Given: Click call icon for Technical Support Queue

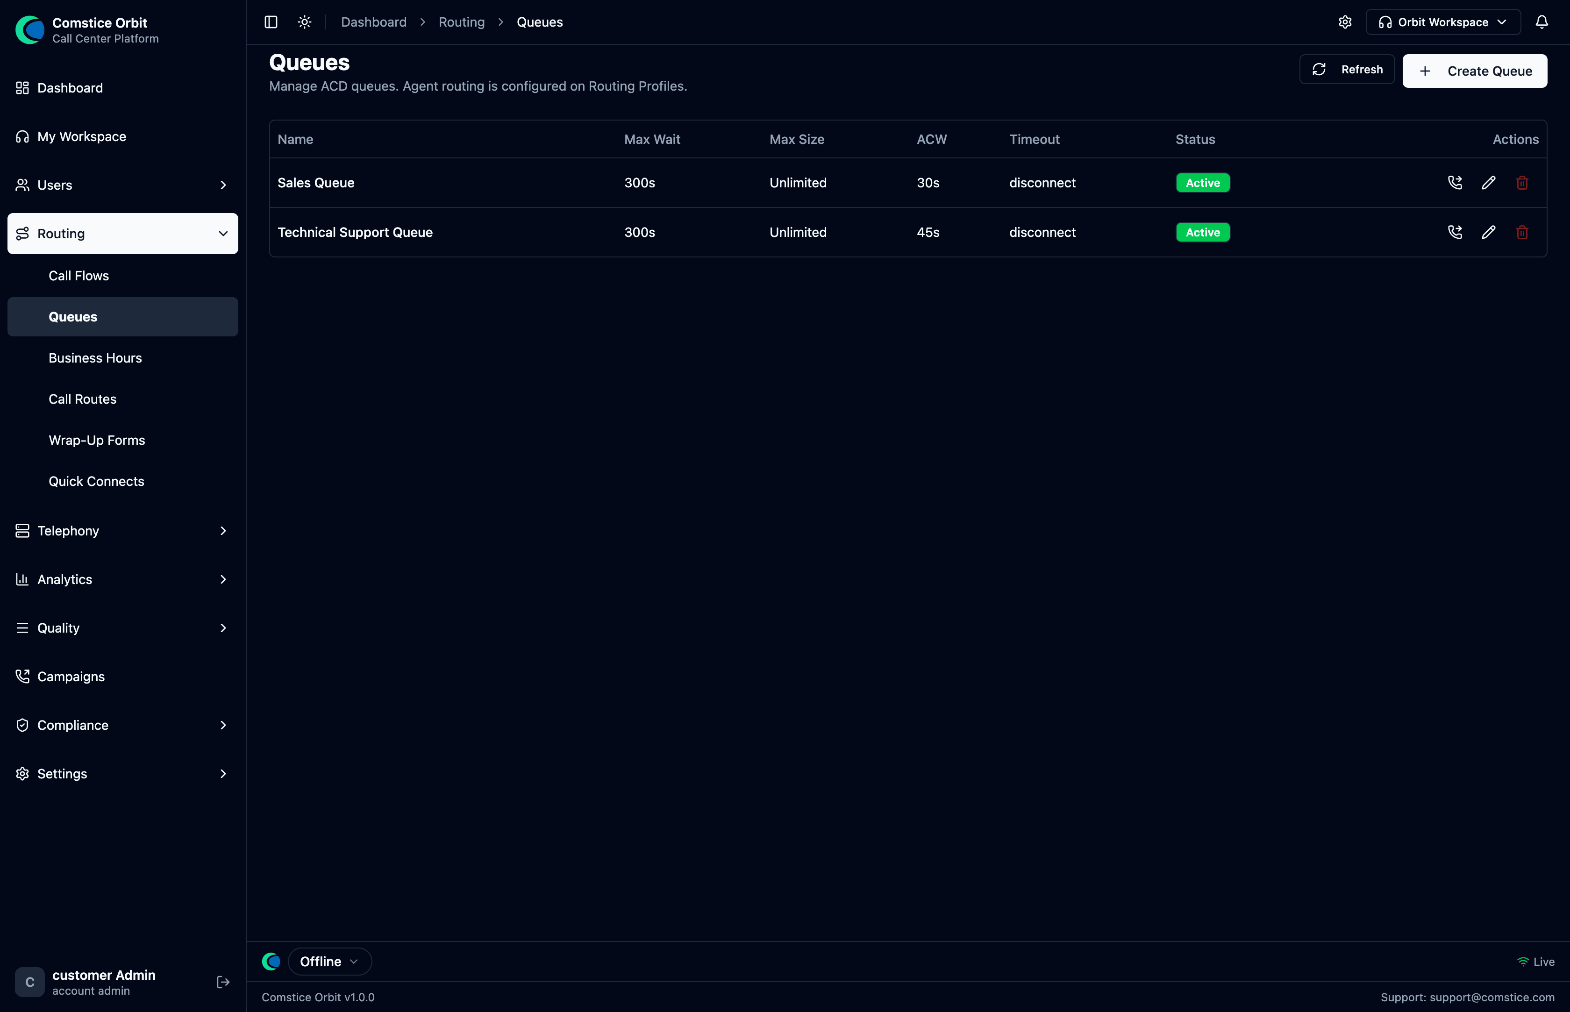Looking at the screenshot, I should tap(1455, 232).
